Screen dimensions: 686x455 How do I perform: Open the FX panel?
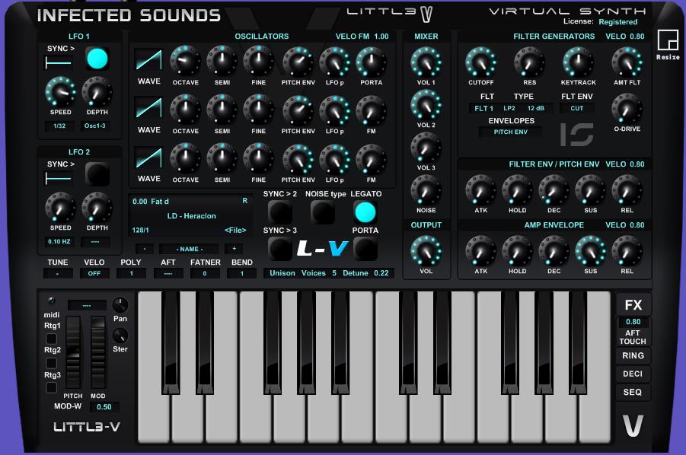point(633,304)
